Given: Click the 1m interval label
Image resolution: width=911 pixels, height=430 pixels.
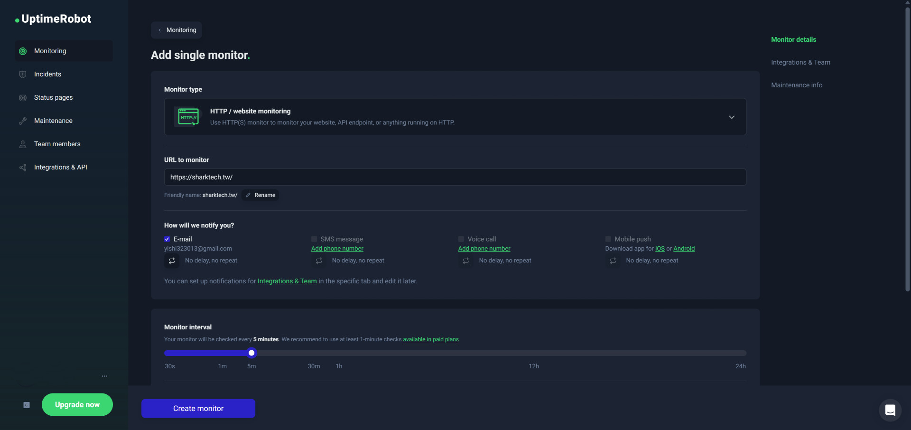Looking at the screenshot, I should pyautogui.click(x=222, y=366).
